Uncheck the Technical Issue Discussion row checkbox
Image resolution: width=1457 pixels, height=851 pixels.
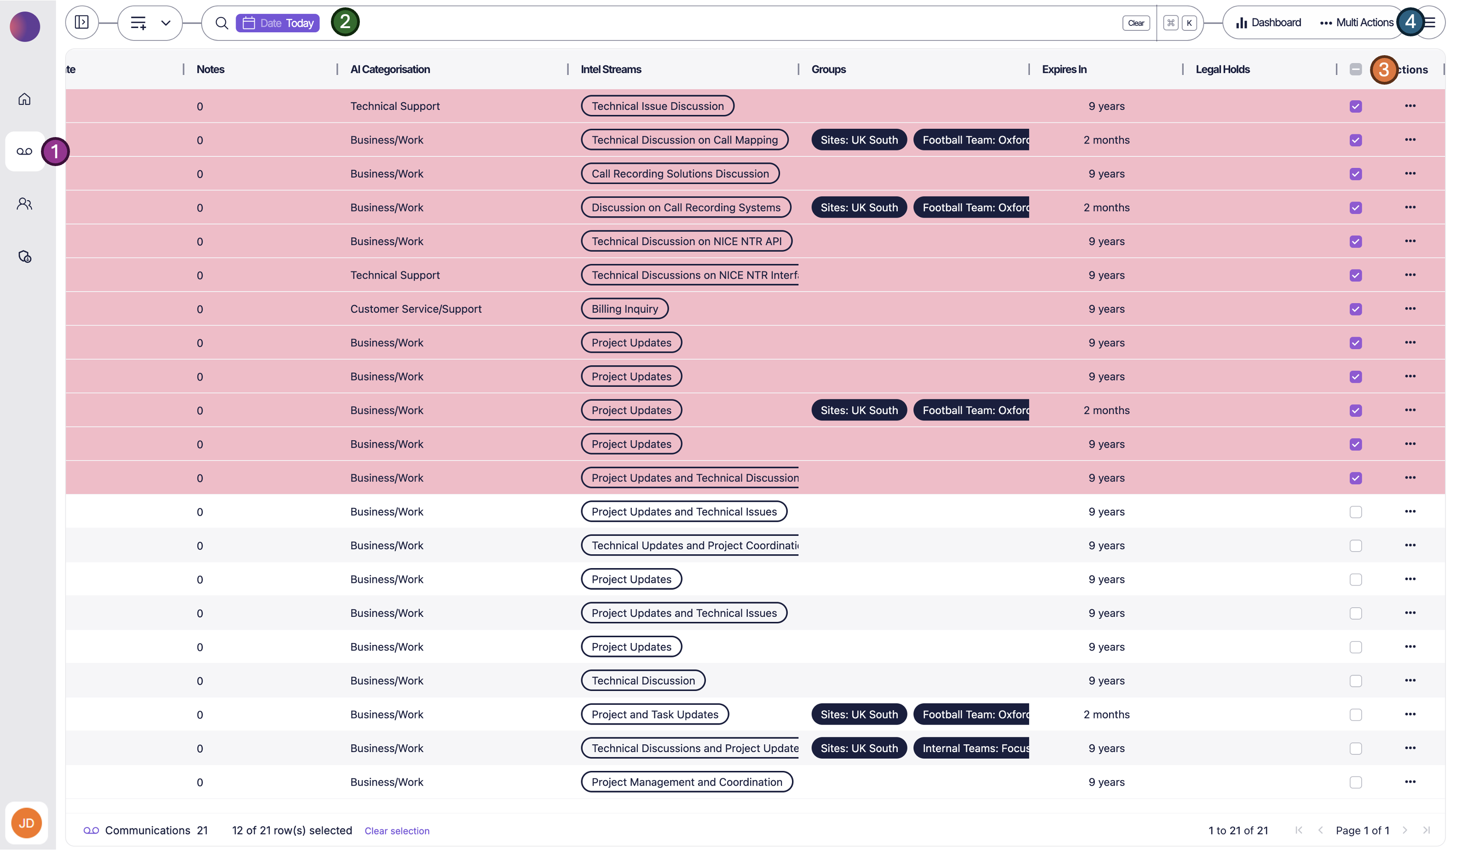coord(1356,106)
